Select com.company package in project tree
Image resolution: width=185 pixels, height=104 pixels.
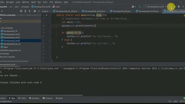(7, 28)
